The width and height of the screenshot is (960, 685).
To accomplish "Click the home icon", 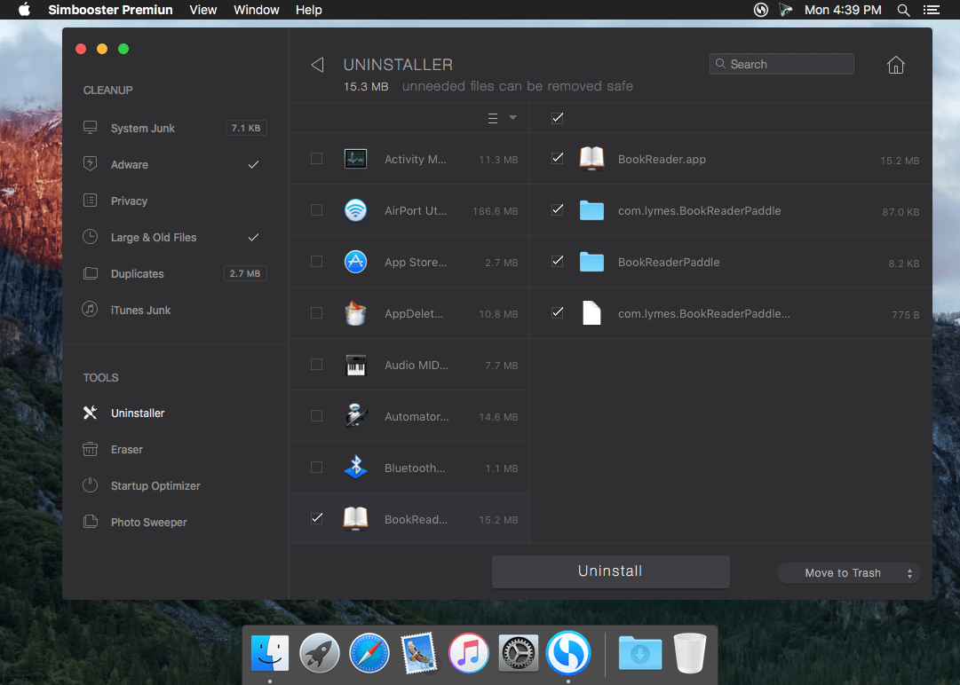I will (896, 65).
